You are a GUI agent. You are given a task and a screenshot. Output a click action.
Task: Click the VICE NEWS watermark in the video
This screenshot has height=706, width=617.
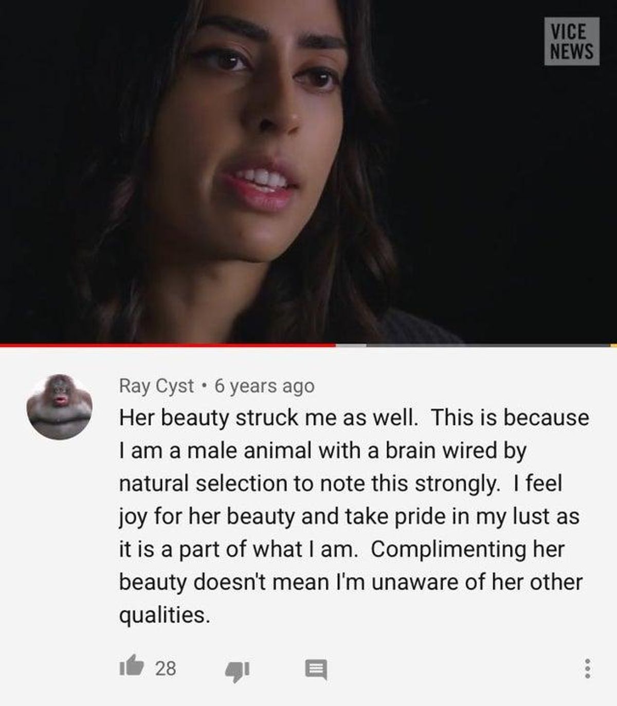pos(572,41)
